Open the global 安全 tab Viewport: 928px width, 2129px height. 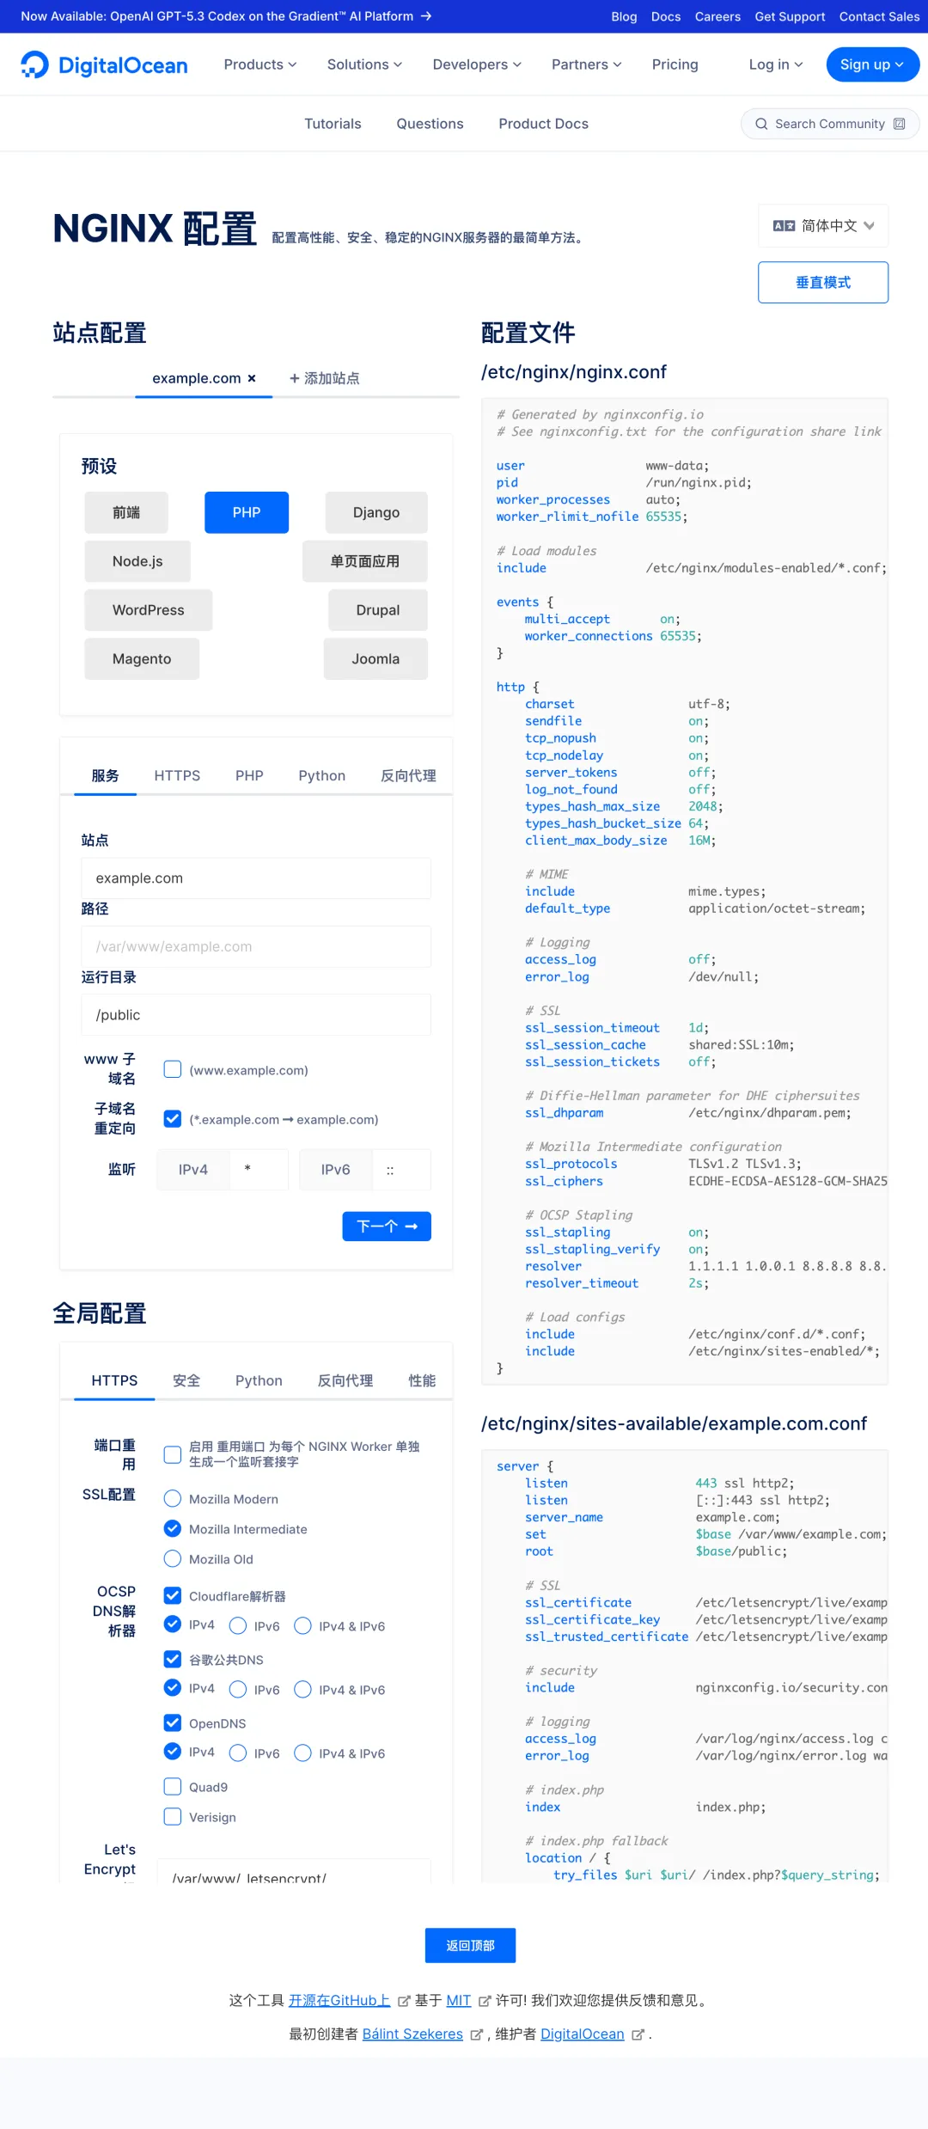coord(186,1380)
